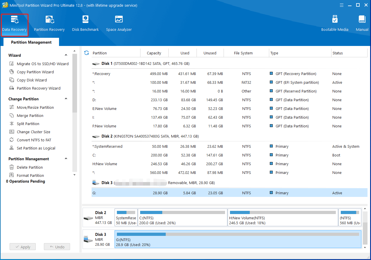Image resolution: width=371 pixels, height=260 pixels.
Task: Select the 560 MB (NTFS) block in disk map
Action: pos(350,217)
